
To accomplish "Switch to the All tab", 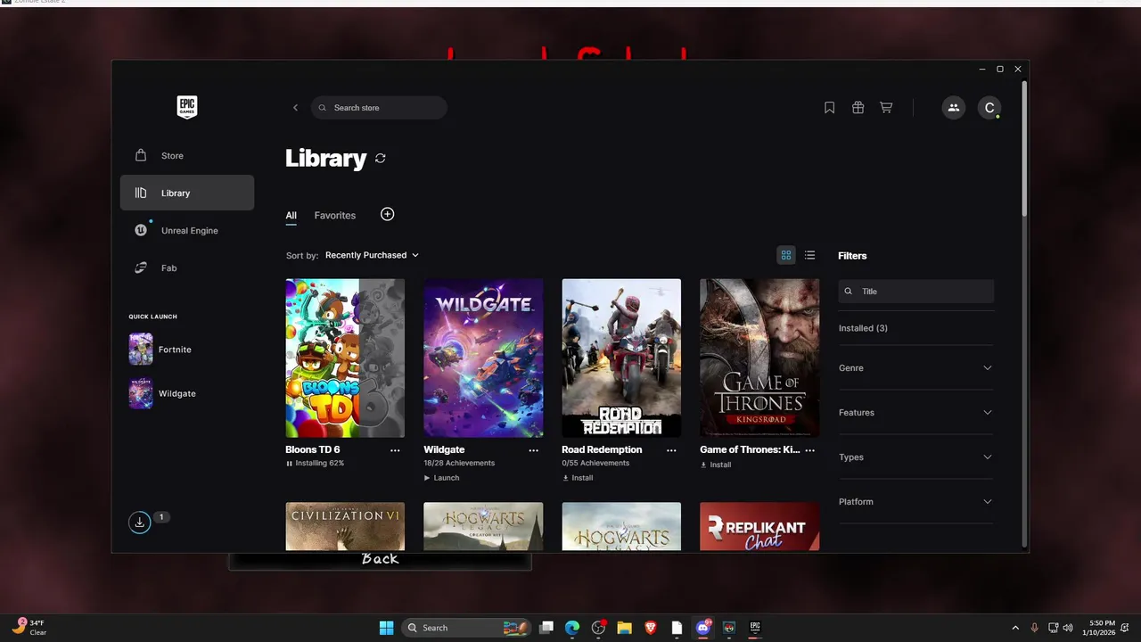I will point(291,216).
